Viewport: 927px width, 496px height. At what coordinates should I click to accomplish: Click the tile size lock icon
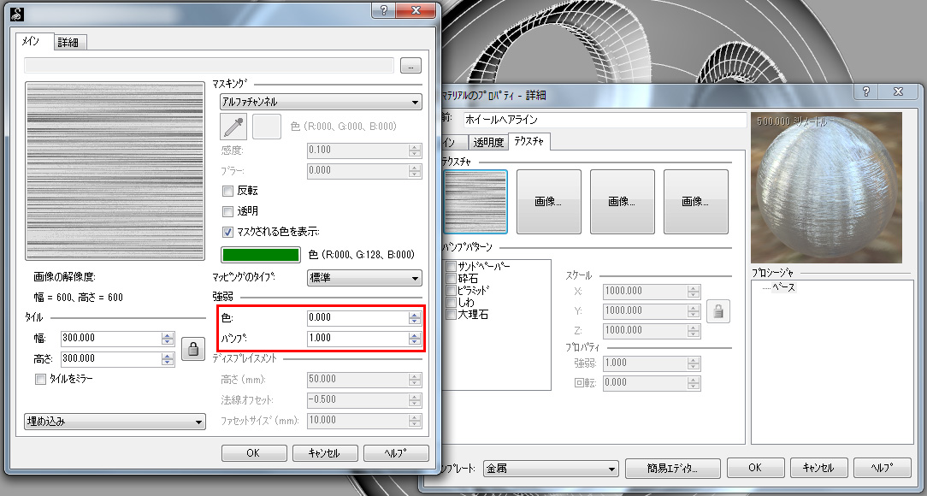pyautogui.click(x=192, y=348)
